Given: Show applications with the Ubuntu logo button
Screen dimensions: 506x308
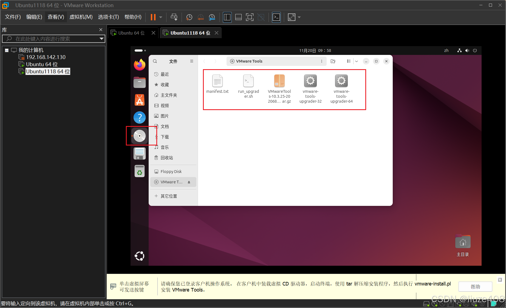Looking at the screenshot, I should [x=140, y=256].
